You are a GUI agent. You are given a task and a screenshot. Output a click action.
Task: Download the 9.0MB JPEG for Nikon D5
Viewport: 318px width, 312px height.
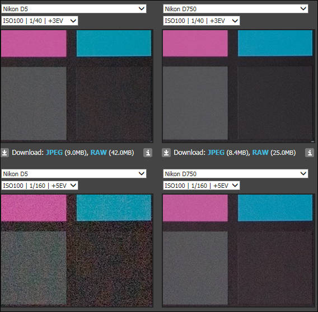54,153
